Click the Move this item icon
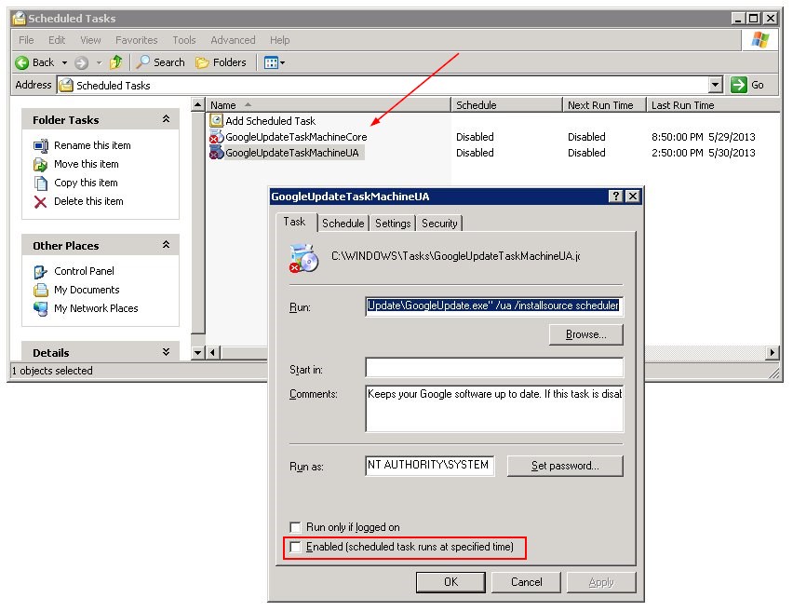The height and width of the screenshot is (611, 793). click(x=40, y=165)
